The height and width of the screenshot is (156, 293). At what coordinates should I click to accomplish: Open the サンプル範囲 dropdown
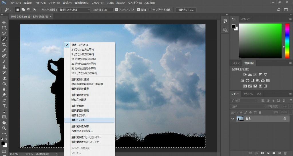click(x=74, y=10)
